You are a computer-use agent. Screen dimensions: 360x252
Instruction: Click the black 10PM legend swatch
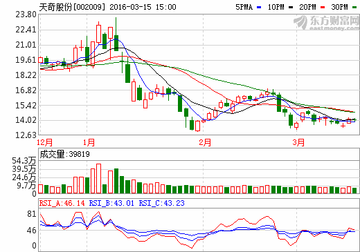pos(291,8)
